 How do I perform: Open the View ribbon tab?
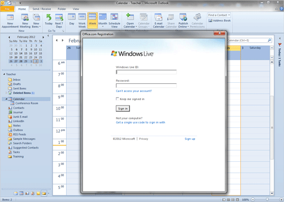(x=76, y=9)
